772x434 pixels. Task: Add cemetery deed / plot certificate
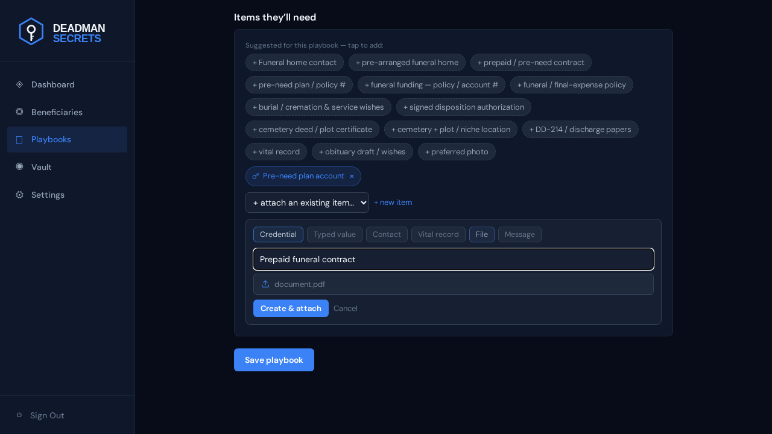tap(312, 129)
